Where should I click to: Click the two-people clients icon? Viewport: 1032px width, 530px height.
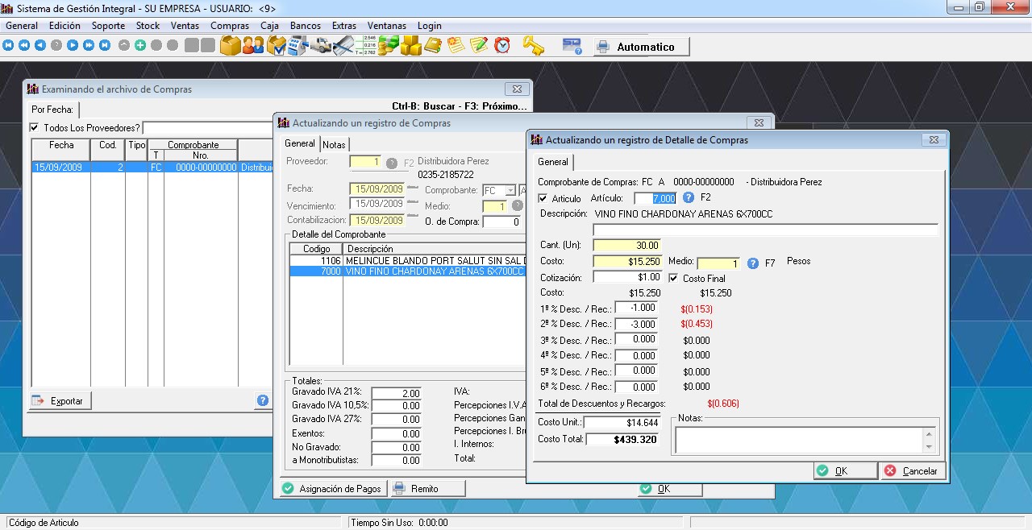253,46
